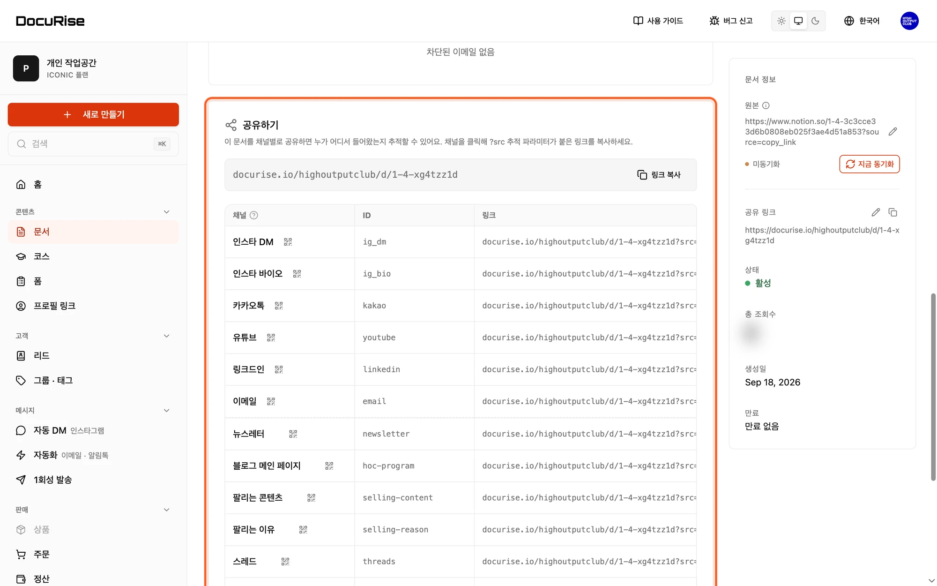Collapse the 고객 sidebar section
This screenshot has height=586, width=937.
pos(166,336)
